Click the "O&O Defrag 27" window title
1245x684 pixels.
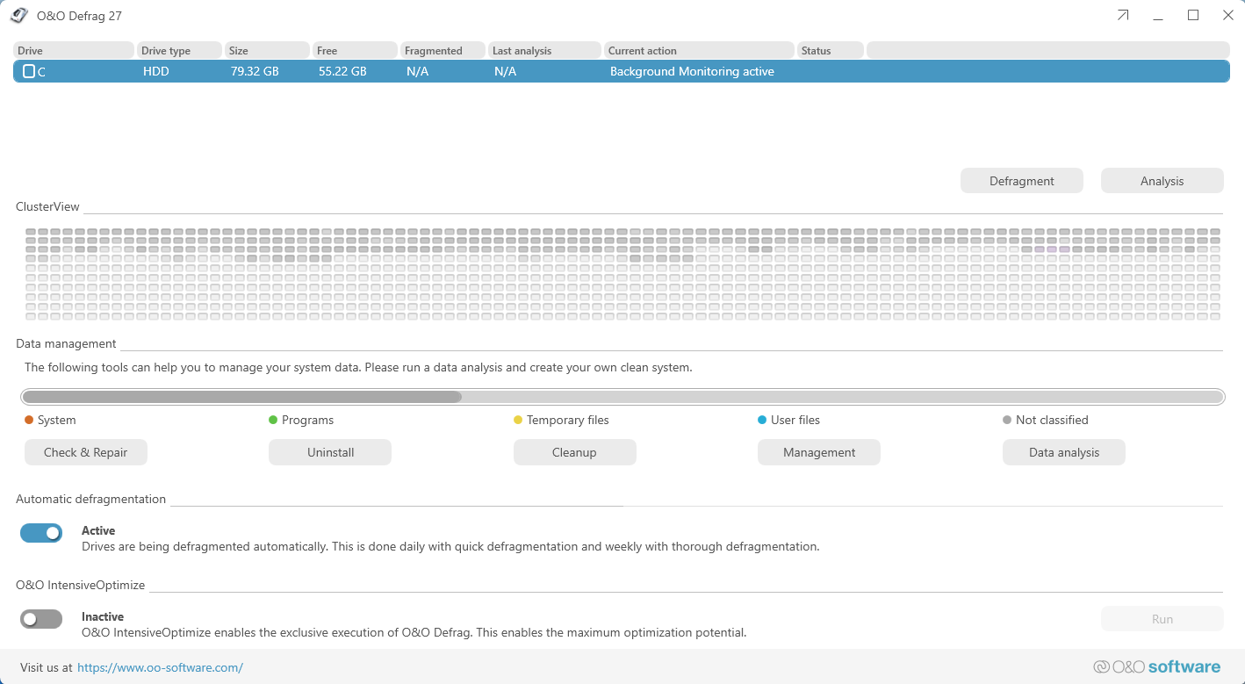(x=79, y=16)
